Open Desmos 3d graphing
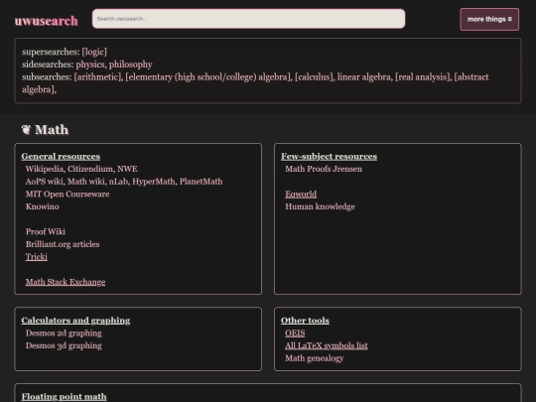The height and width of the screenshot is (402, 536). pos(64,345)
